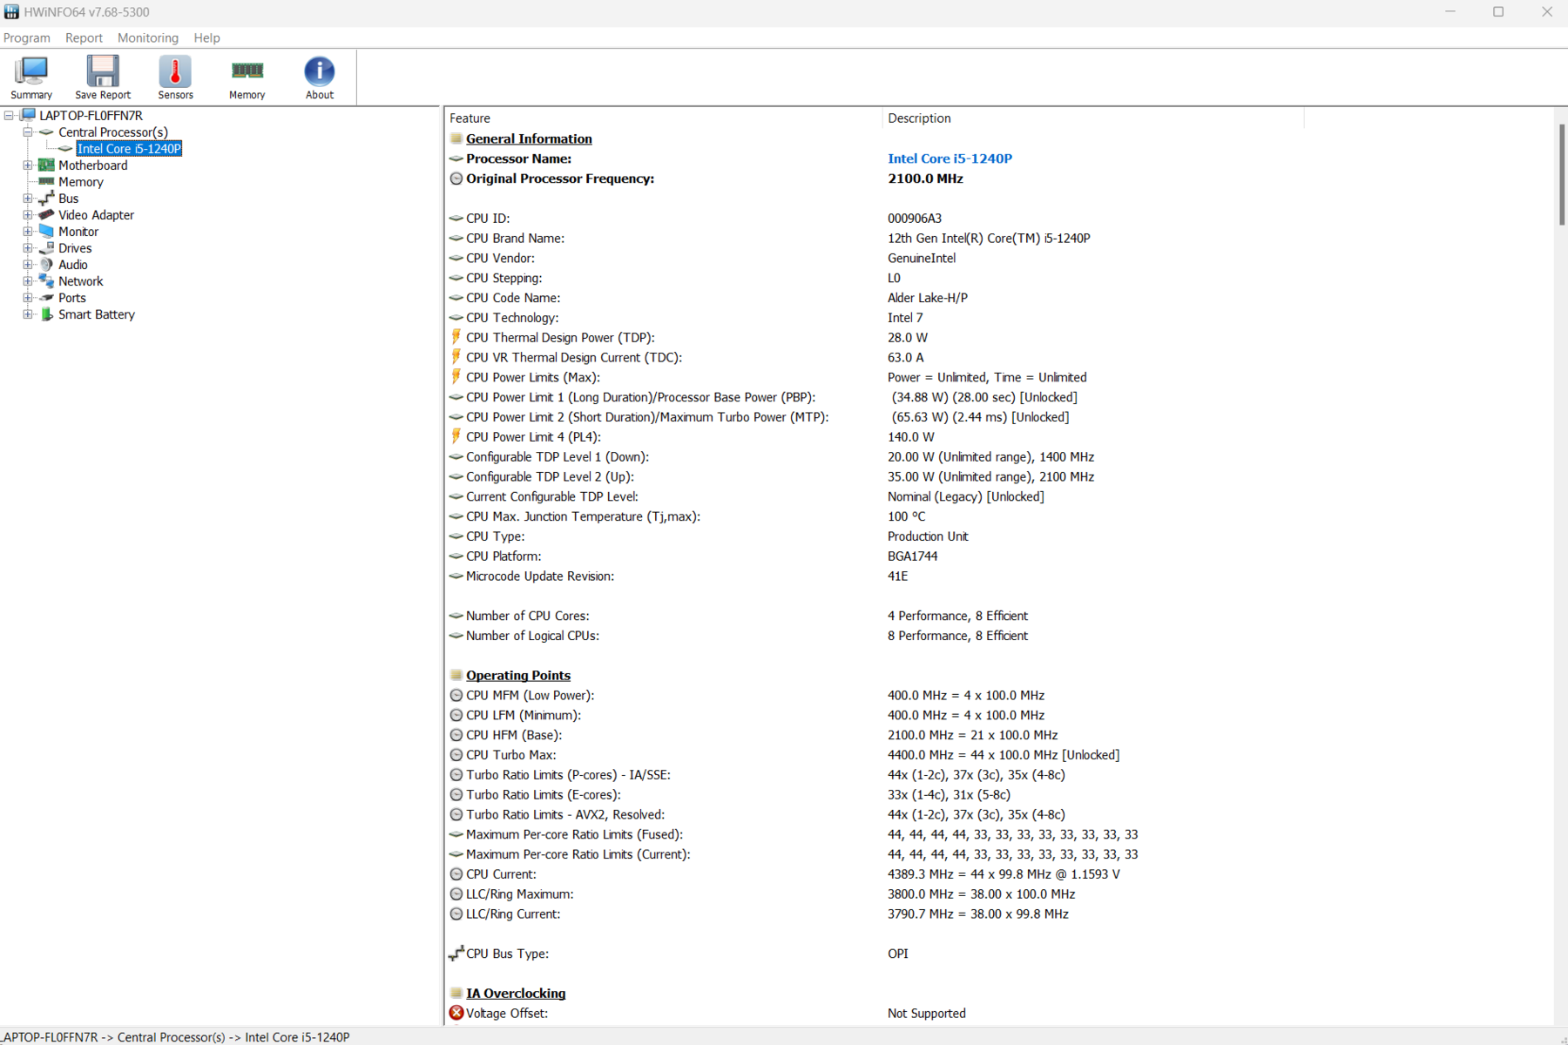Open the Sensors thermometer icon

pos(175,71)
